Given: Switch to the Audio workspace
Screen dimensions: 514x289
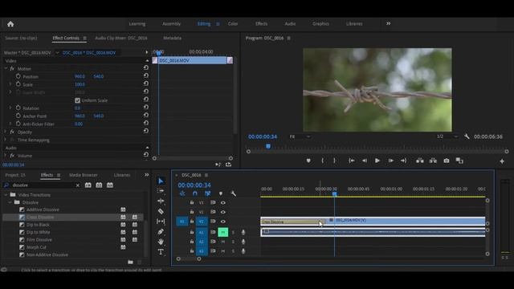Looking at the screenshot, I should click(x=290, y=23).
